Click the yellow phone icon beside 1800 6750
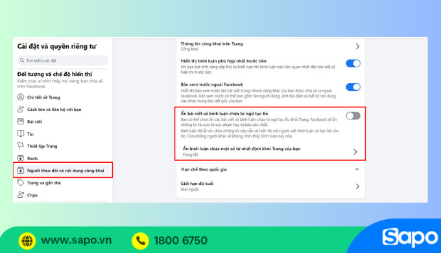The image size is (441, 253). click(x=140, y=241)
